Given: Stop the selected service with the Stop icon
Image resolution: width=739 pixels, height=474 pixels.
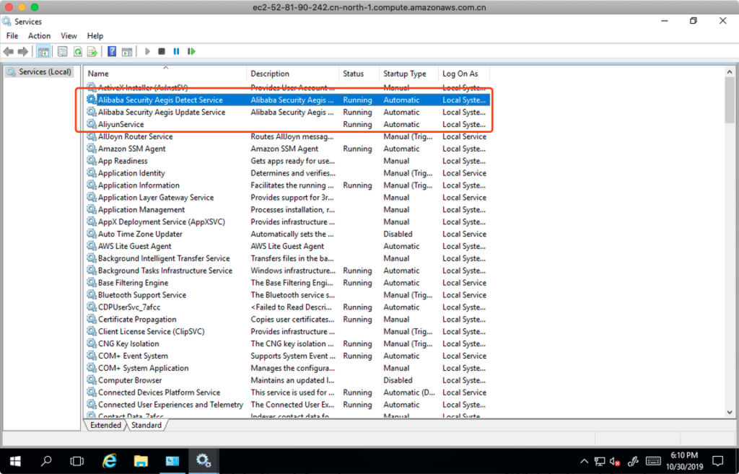Looking at the screenshot, I should [x=162, y=51].
